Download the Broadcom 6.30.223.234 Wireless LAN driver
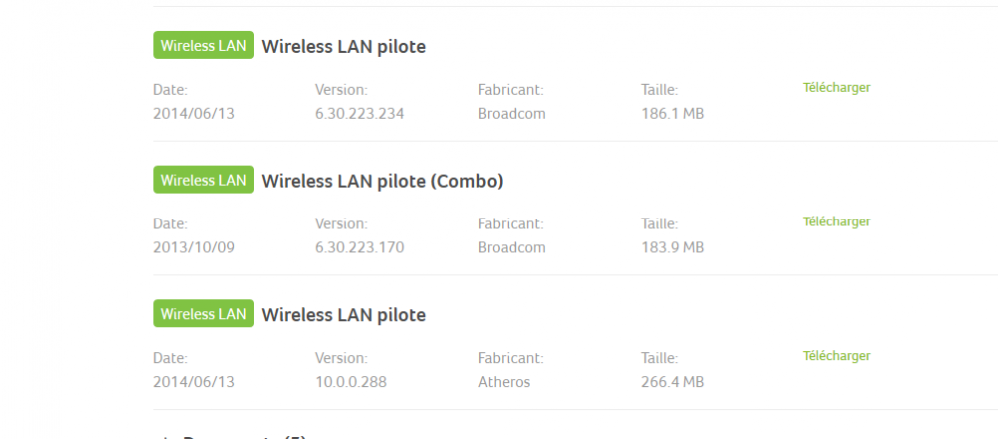 point(836,88)
